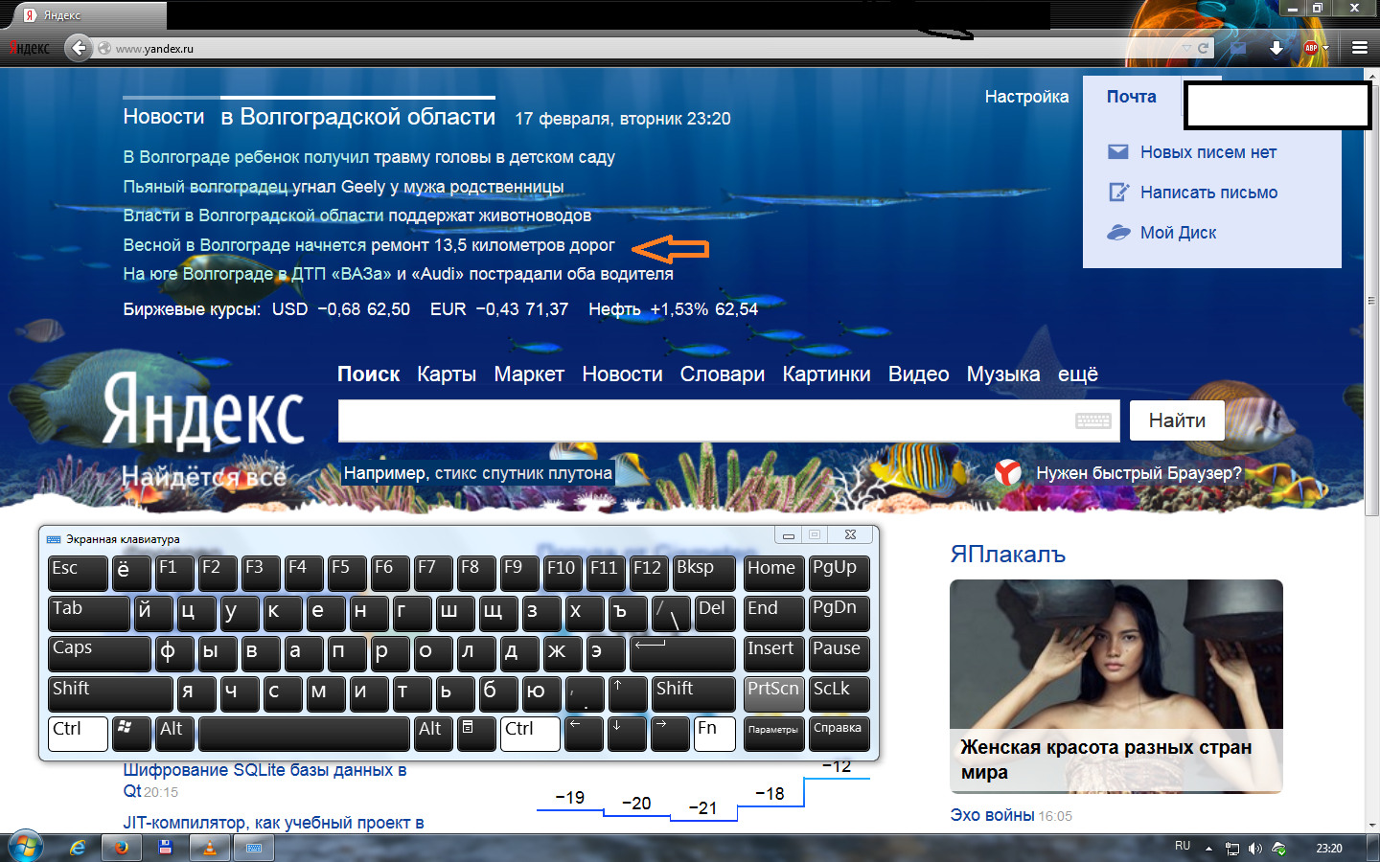Viewport: 1380px width, 862px height.
Task: Expand the address bar history dropdown arrow
Action: [1186, 48]
